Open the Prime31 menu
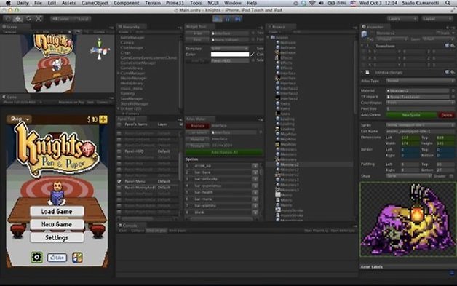The height and width of the screenshot is (286, 457). click(x=175, y=3)
